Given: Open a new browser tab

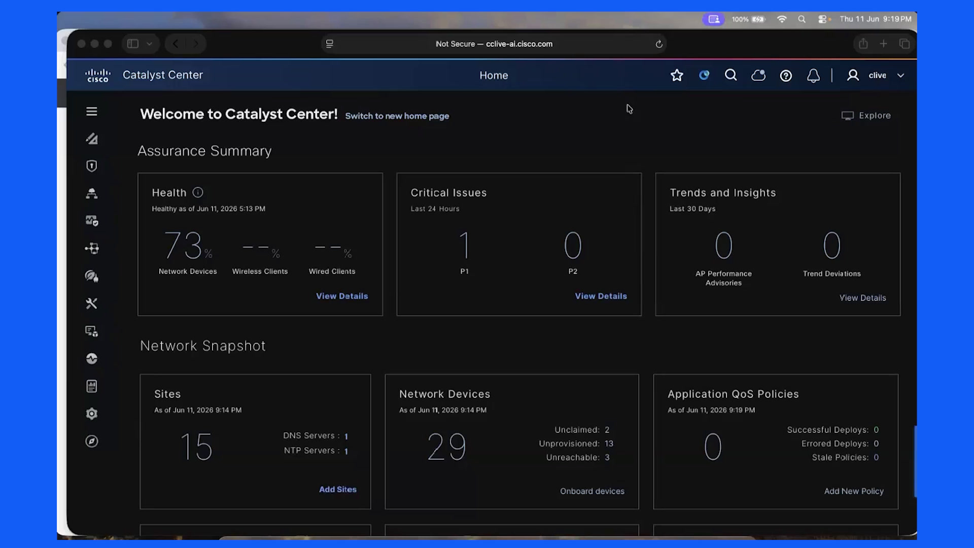Looking at the screenshot, I should [x=883, y=44].
